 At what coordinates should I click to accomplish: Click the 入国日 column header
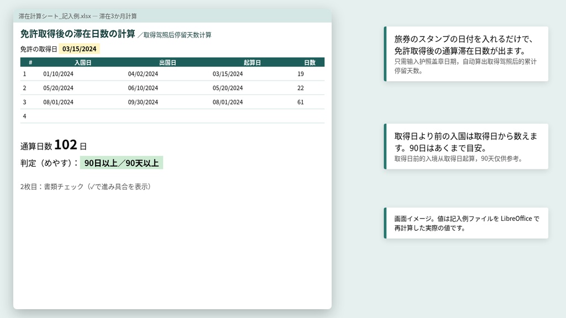point(83,62)
